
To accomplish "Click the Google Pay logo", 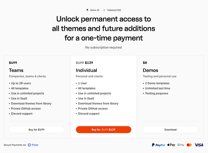I will [181, 145].
